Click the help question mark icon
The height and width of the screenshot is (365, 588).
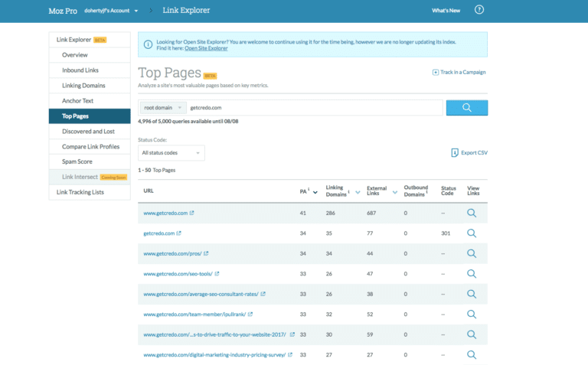click(x=479, y=10)
